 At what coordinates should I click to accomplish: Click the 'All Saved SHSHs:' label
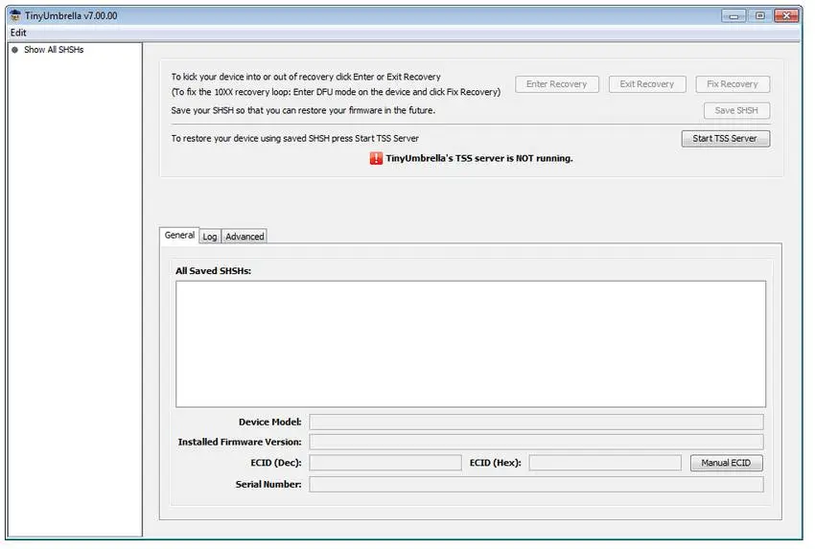213,271
